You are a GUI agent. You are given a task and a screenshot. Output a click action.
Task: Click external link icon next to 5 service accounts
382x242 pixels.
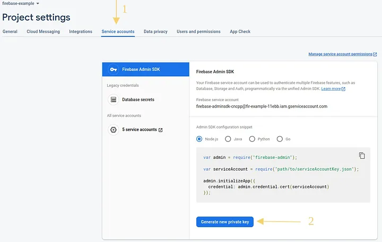click(x=161, y=130)
